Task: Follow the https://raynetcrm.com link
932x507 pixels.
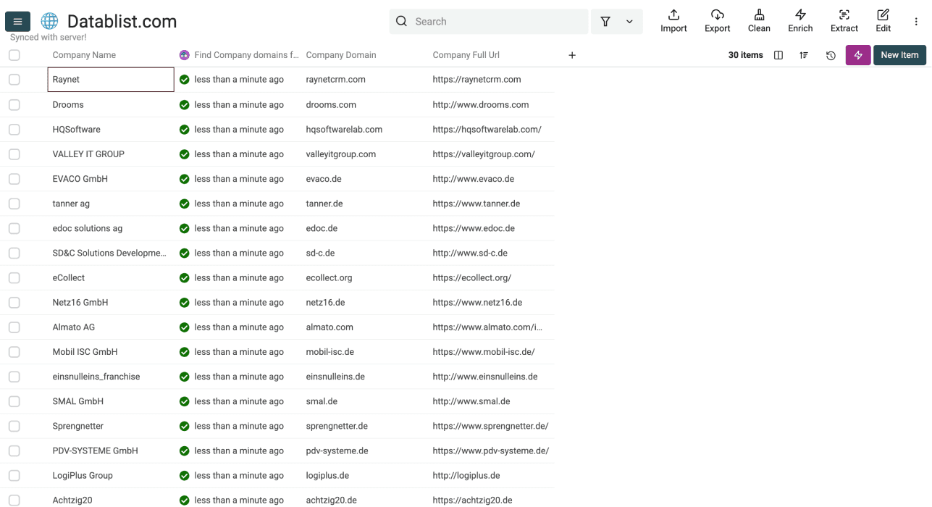Action: (x=477, y=79)
